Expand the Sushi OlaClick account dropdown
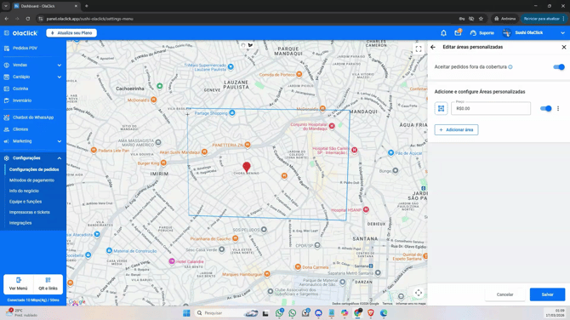Viewport: 570px width, 320px height. [562, 32]
